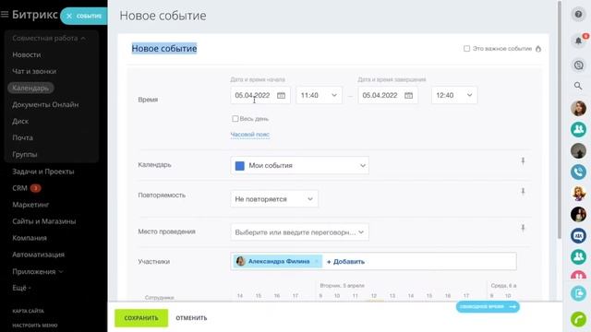Open Задачи и Проекты in left menu
Screen dimensions: 591x332
pyautogui.click(x=43, y=172)
